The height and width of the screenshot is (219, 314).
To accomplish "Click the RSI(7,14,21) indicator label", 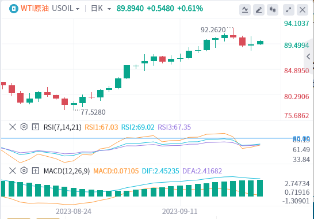I will (63, 127).
